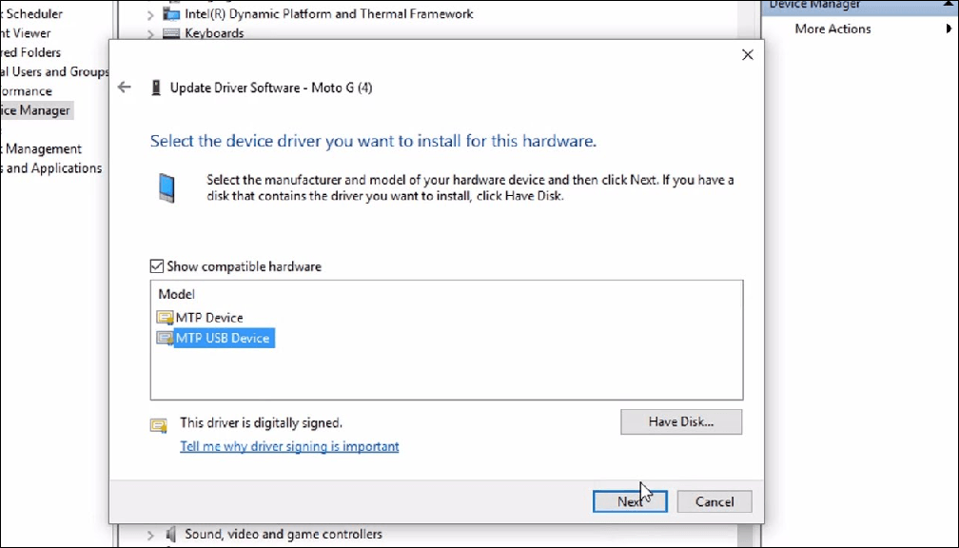Click the back arrow in the driver wizard
Screen dimensions: 959x548
click(124, 88)
